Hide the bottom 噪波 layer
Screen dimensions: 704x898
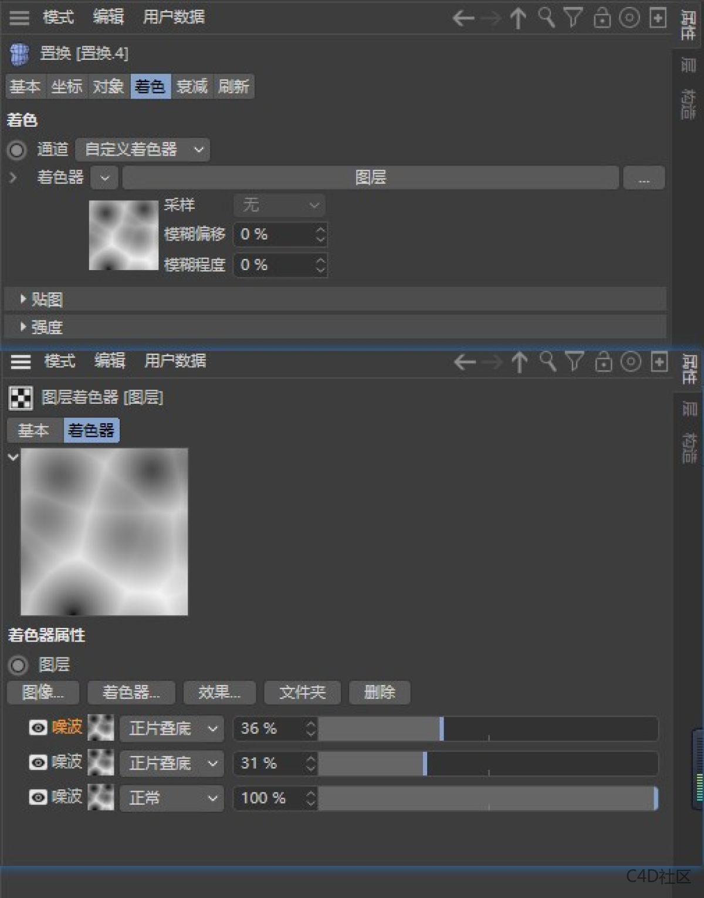37,798
